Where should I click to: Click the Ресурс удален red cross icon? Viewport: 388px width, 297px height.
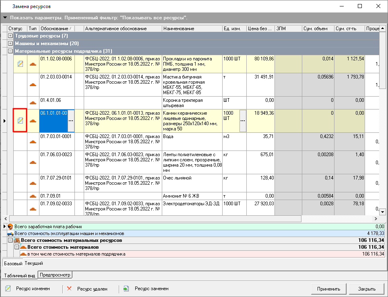(69, 289)
